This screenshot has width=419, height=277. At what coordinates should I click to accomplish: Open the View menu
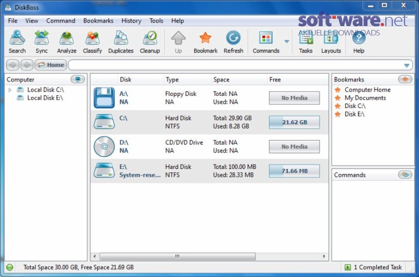32,20
